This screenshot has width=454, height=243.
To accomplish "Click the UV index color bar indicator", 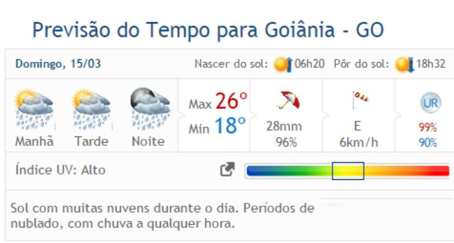I will point(348,171).
